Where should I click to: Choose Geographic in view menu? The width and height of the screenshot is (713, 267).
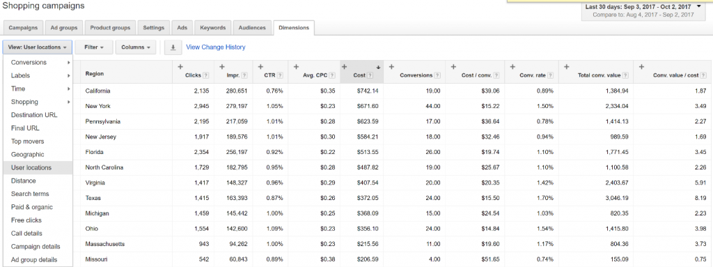[x=38, y=155]
